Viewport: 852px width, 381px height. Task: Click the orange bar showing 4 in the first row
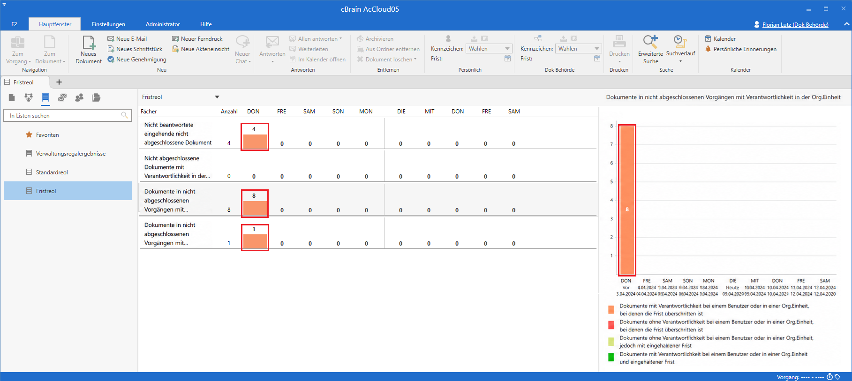click(255, 142)
